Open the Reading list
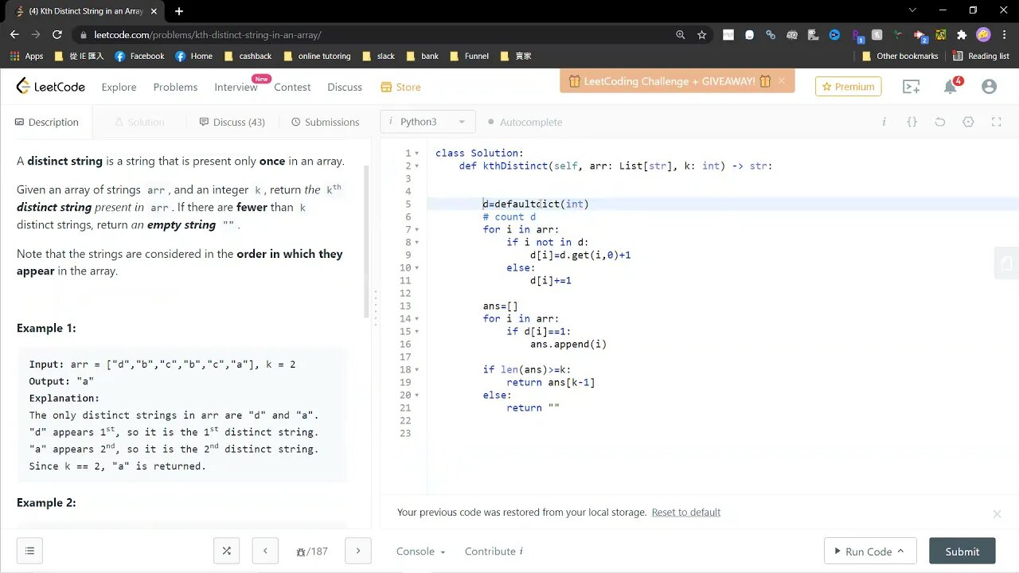Image resolution: width=1019 pixels, height=573 pixels. click(981, 56)
